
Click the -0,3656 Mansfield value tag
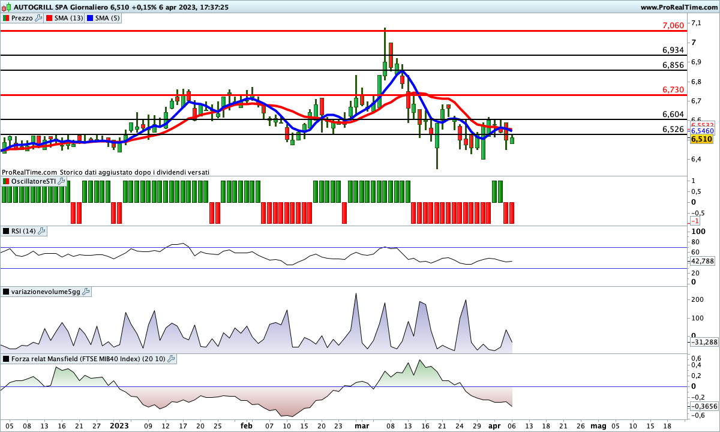[704, 406]
